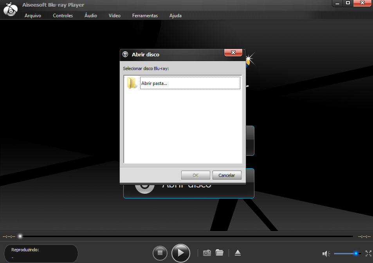Click the round Play button

pos(180,253)
